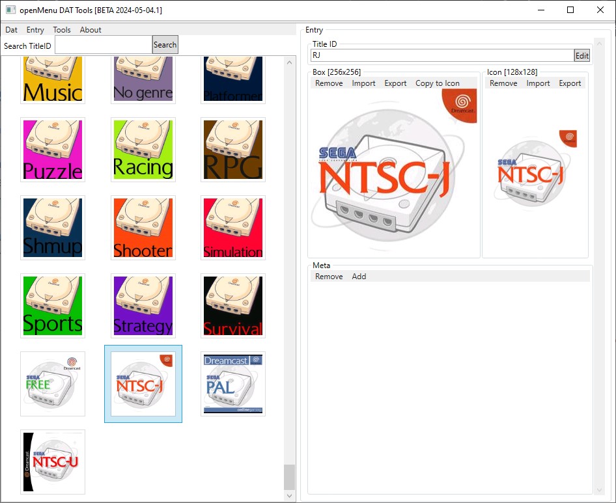616x503 pixels.
Task: Focus the Search TitleID input field
Action: [x=104, y=45]
